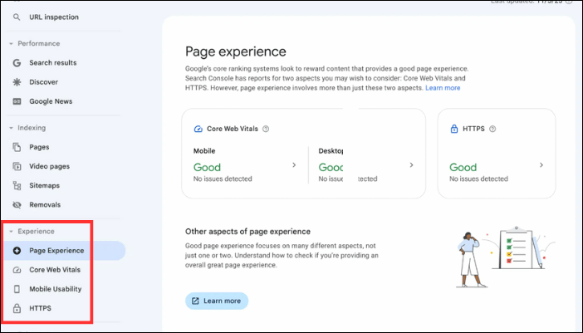The height and width of the screenshot is (333, 583).
Task: Click the help icon beside HTTPS card title
Action: click(x=492, y=129)
